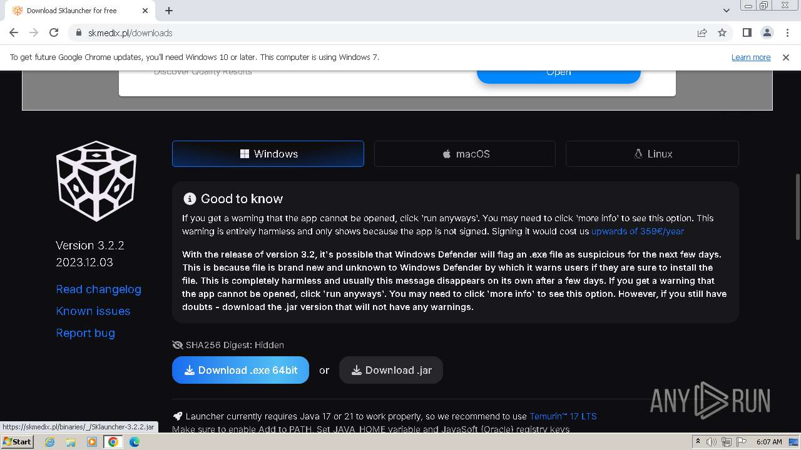Open the Chrome profile avatar
This screenshot has height=450, width=801.
767,32
